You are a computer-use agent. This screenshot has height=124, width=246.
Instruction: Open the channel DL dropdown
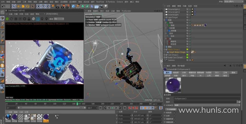coord(59,19)
